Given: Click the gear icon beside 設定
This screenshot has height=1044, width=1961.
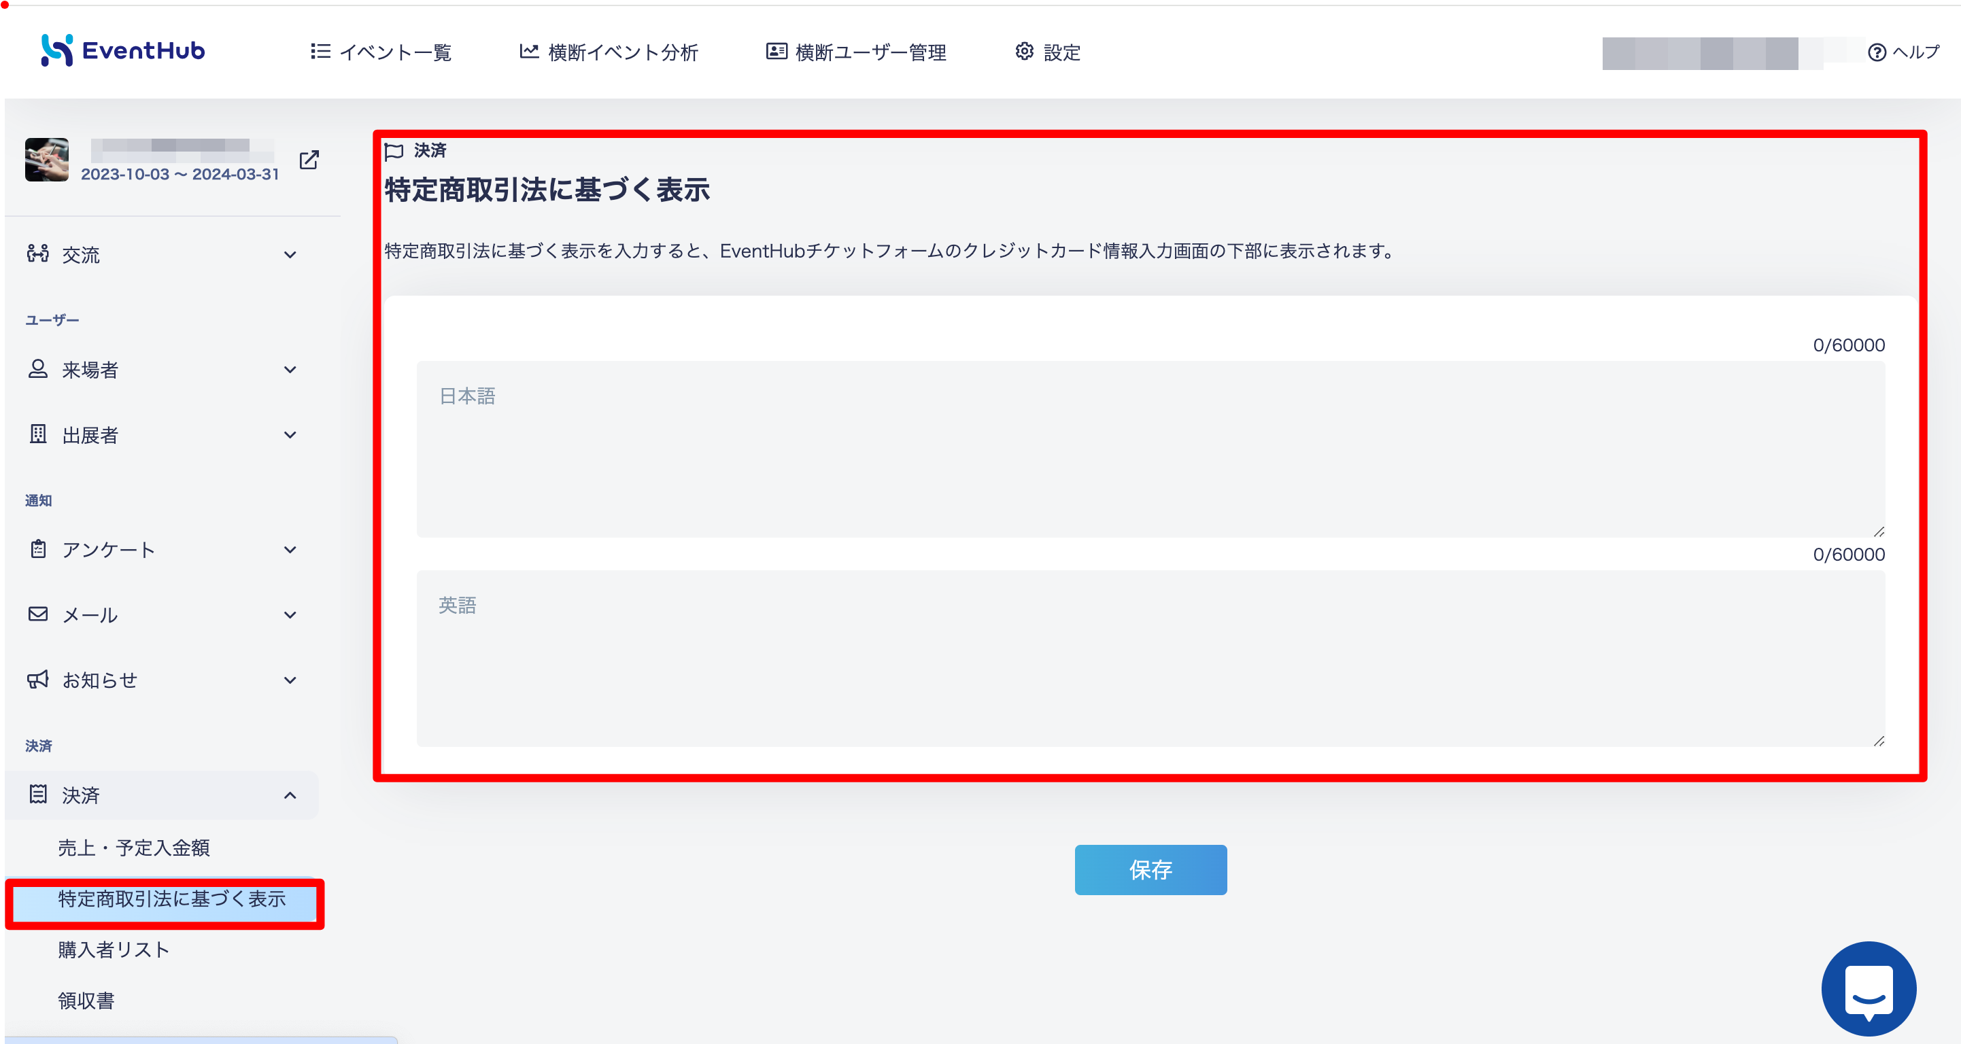Looking at the screenshot, I should [x=1025, y=51].
